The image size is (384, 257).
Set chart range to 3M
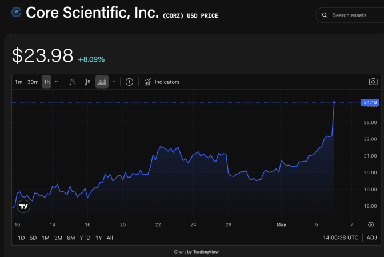[58, 238]
